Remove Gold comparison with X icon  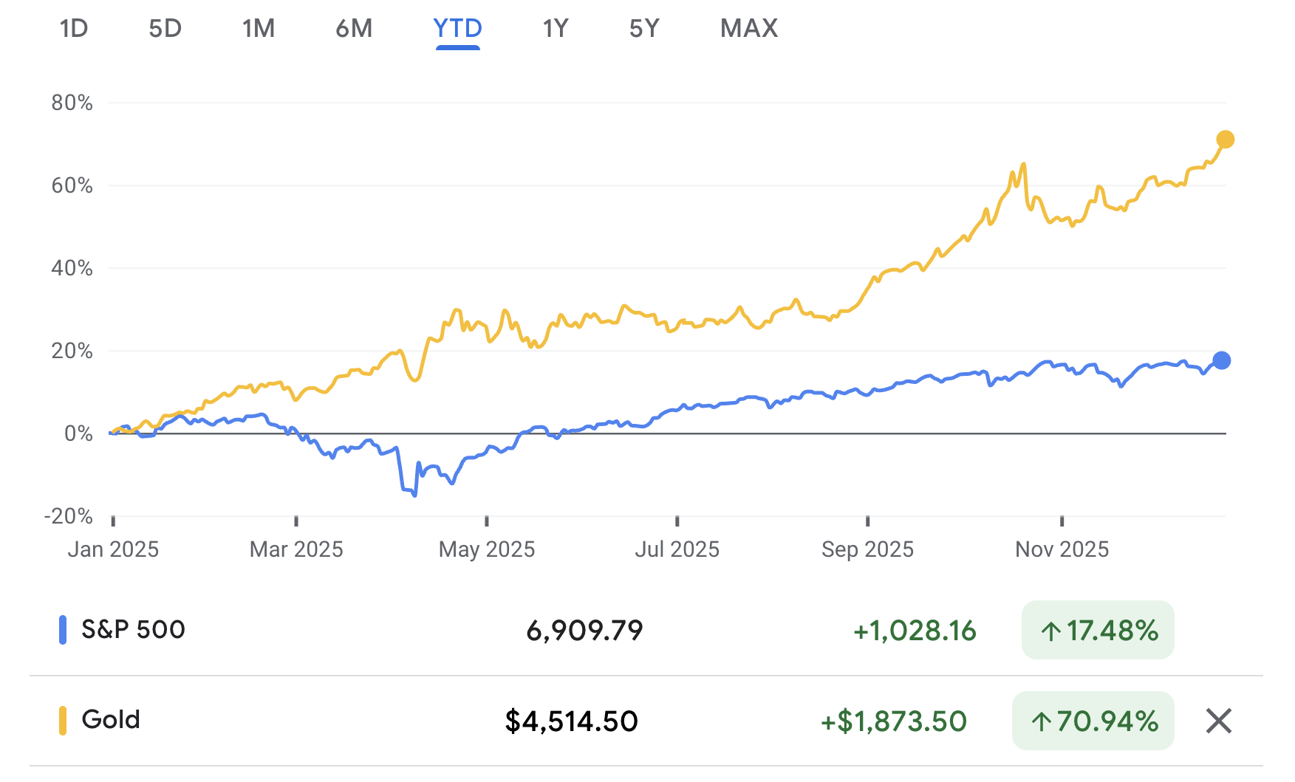pyautogui.click(x=1218, y=721)
